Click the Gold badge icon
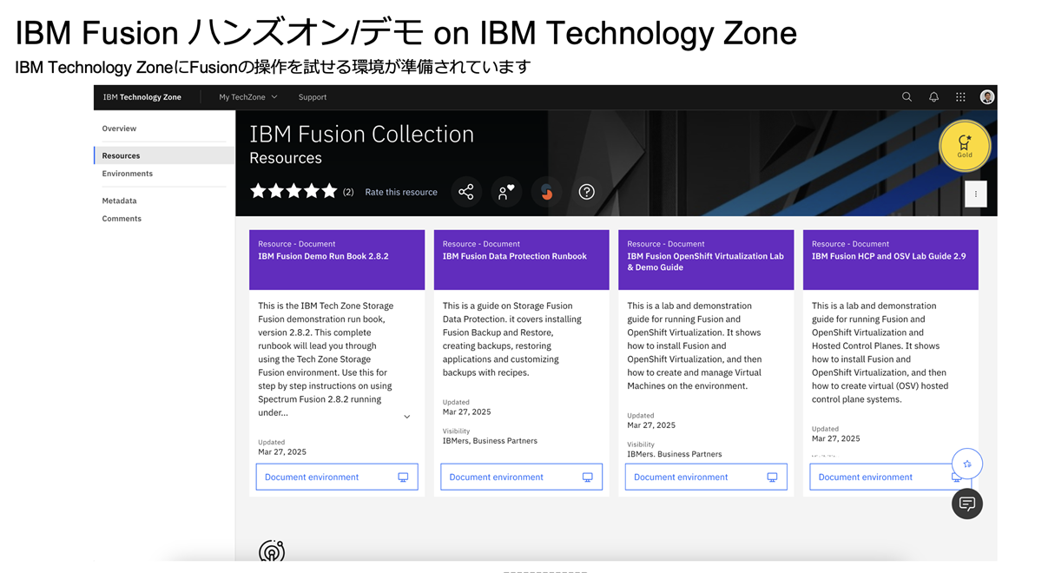Viewport: 1042px width, 573px height. pos(965,146)
